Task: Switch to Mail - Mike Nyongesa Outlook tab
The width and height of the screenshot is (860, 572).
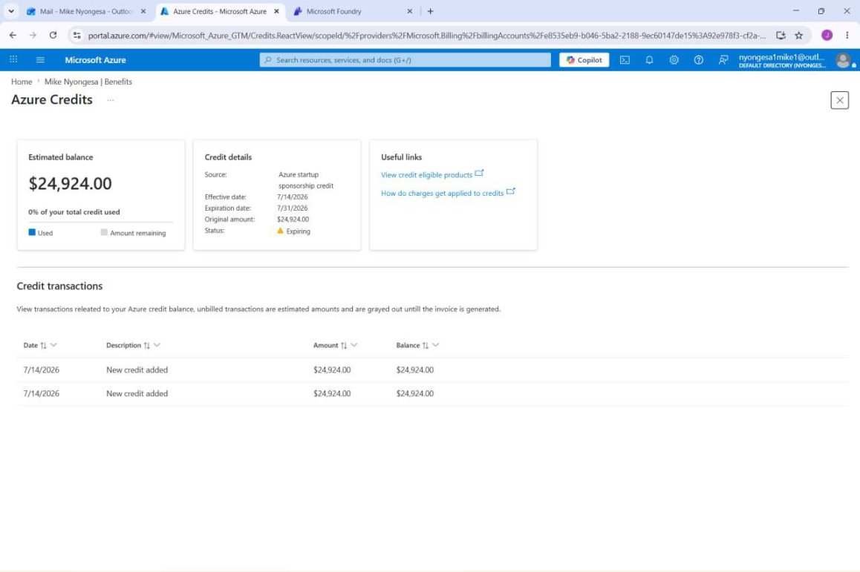Action: [85, 11]
